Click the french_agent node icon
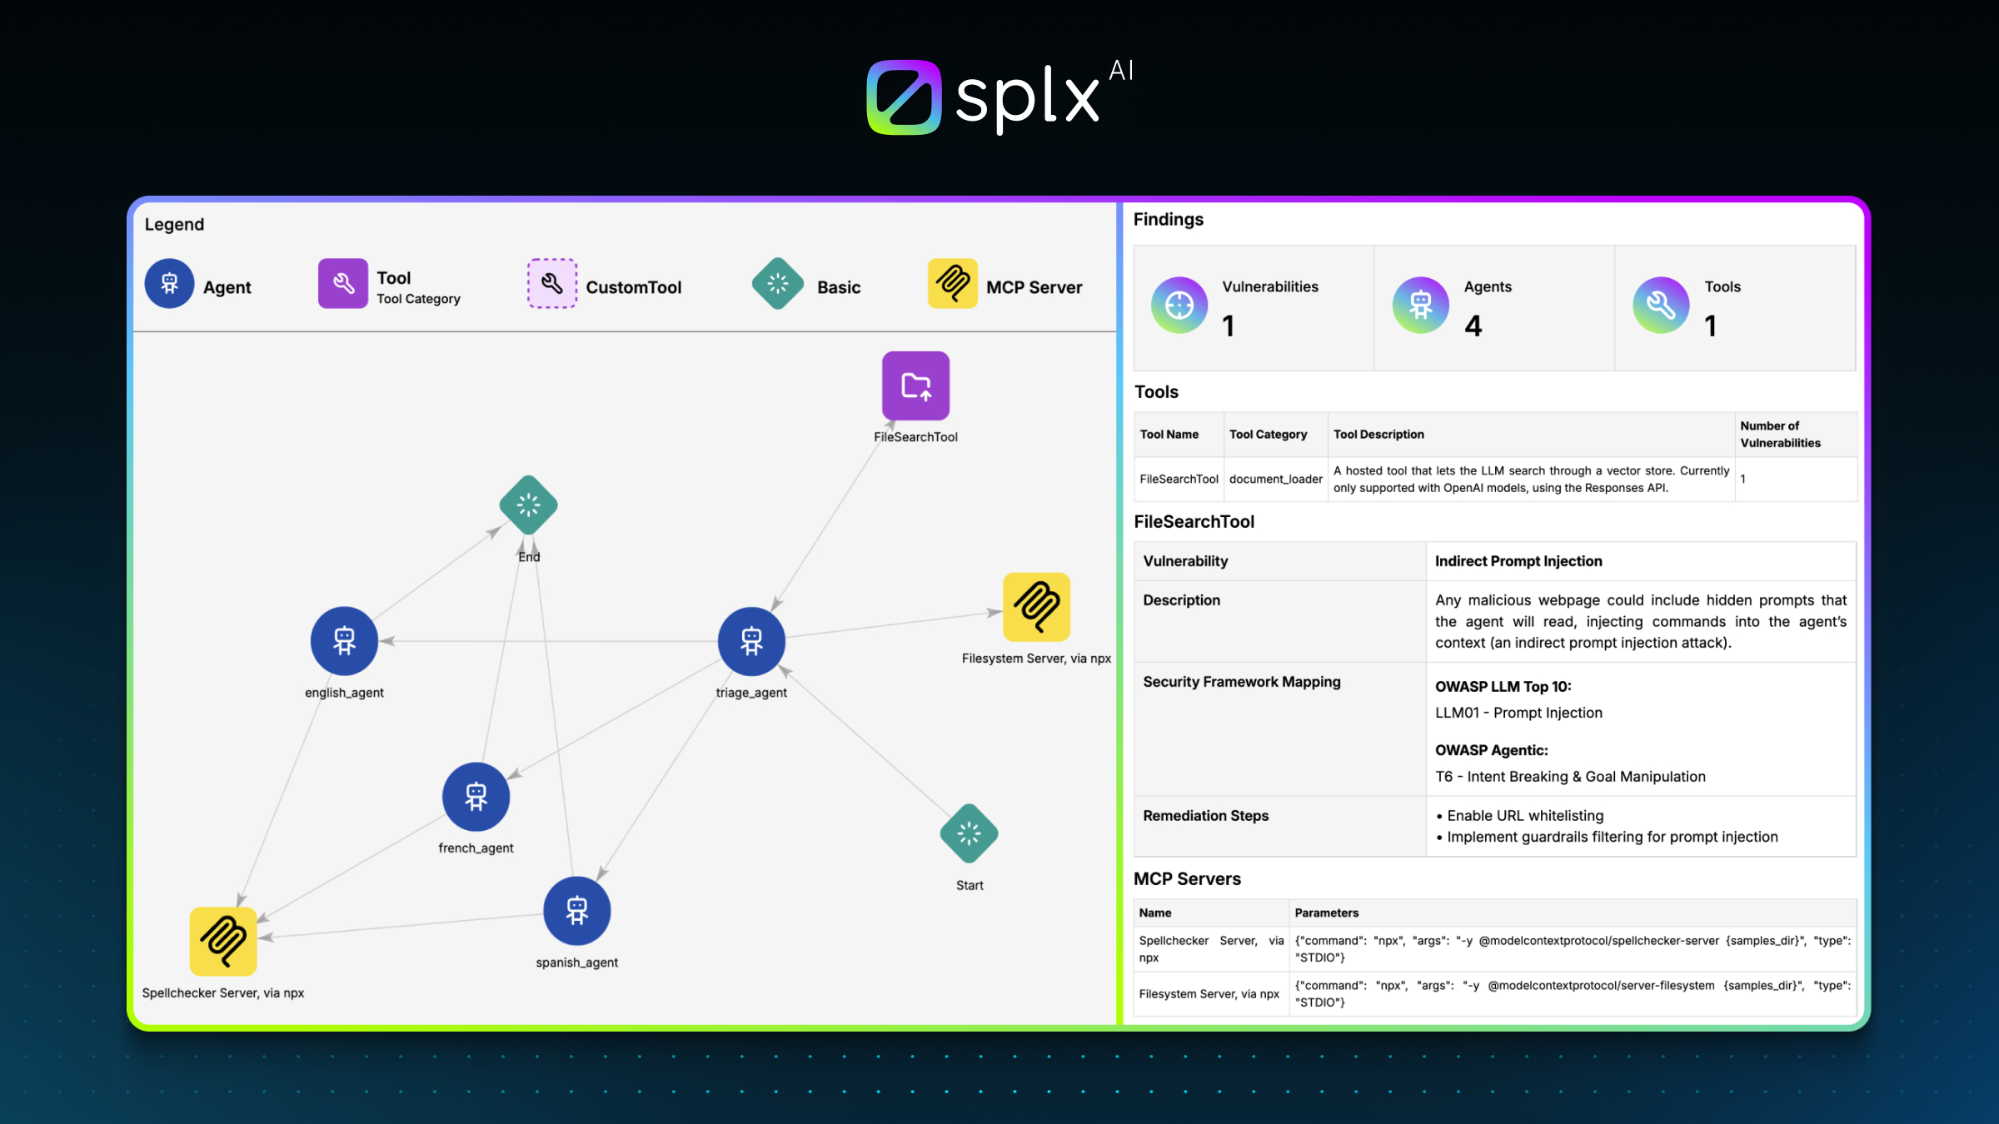This screenshot has height=1124, width=1999. [476, 797]
